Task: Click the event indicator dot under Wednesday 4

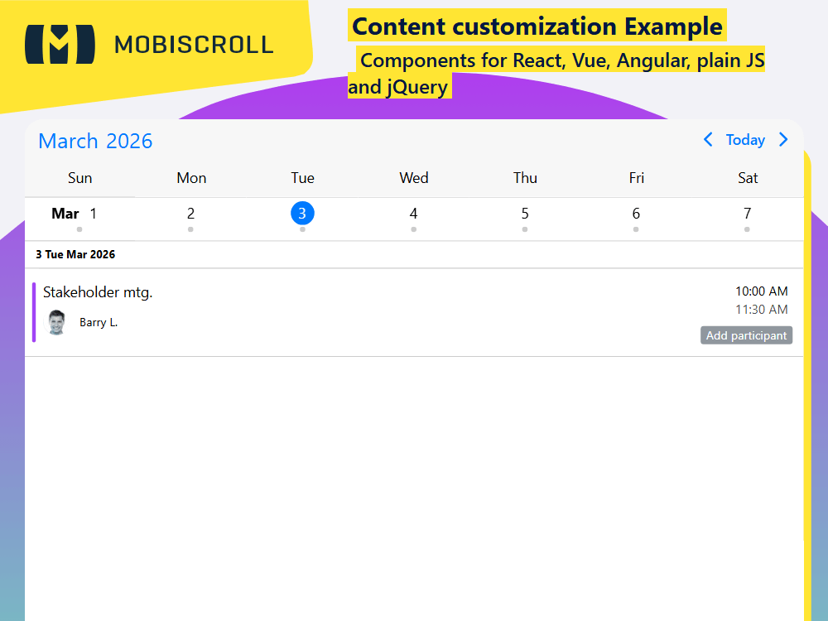Action: tap(413, 229)
